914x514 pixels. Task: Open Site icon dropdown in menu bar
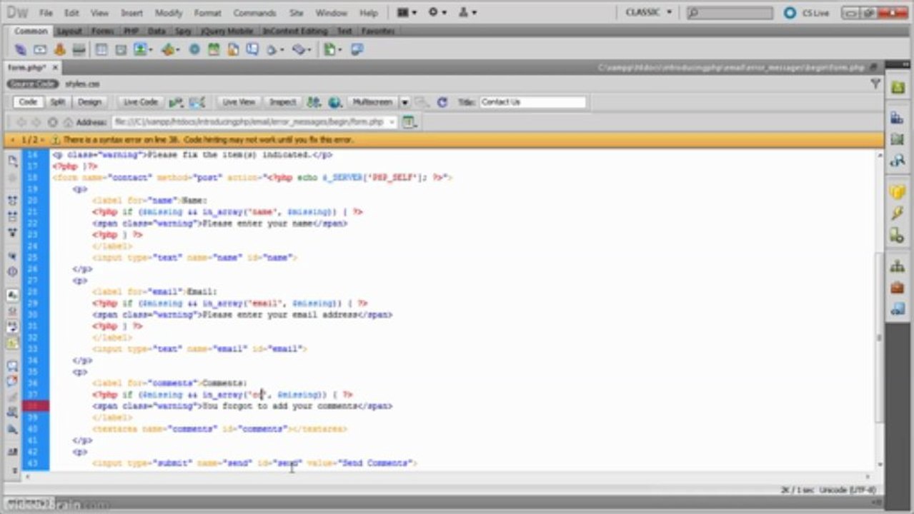(467, 12)
